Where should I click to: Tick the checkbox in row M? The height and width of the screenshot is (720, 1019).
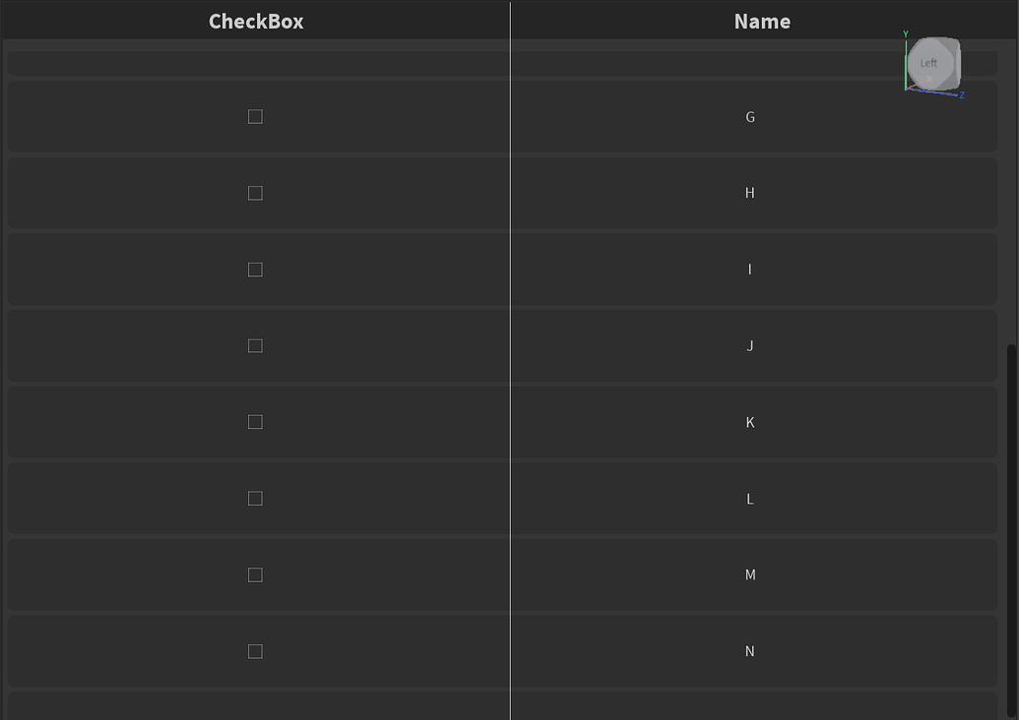(255, 574)
